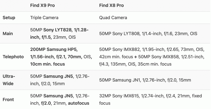Click the Quad Camera cell
This screenshot has height=109, width=211.
point(113,18)
